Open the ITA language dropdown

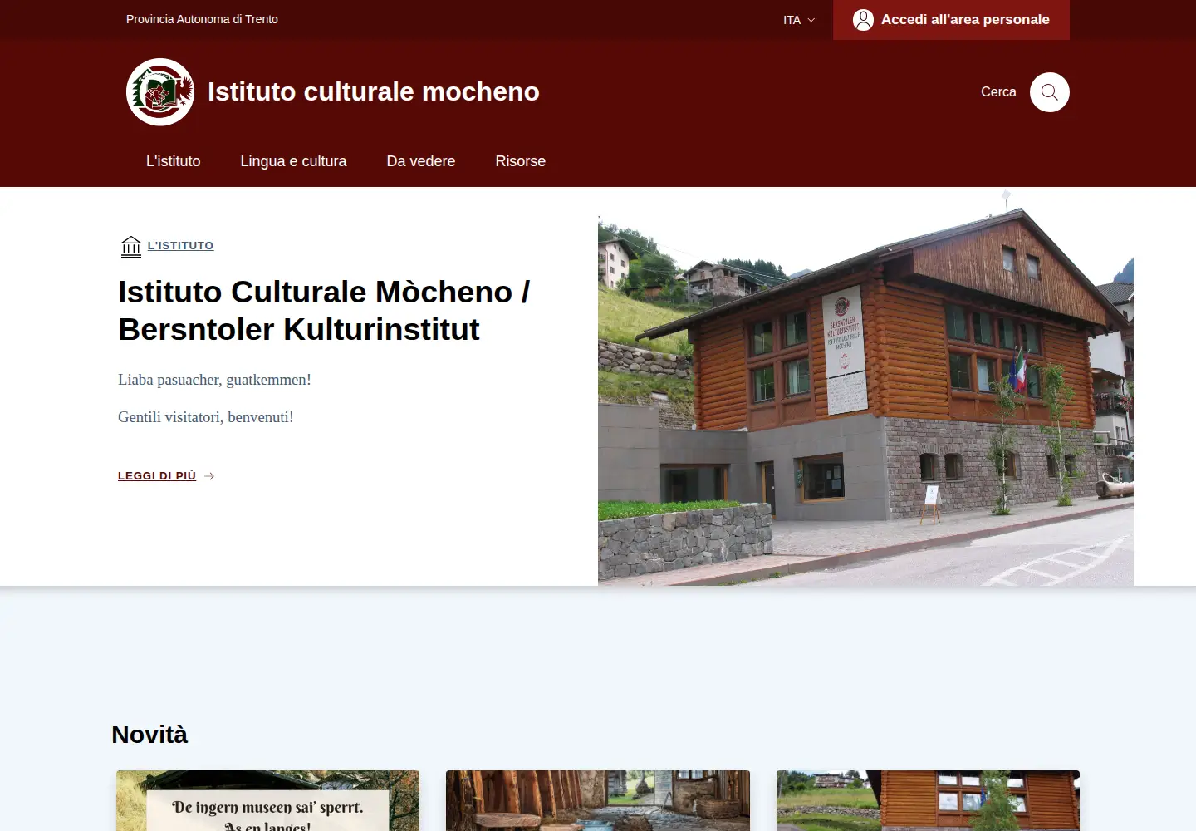799,20
